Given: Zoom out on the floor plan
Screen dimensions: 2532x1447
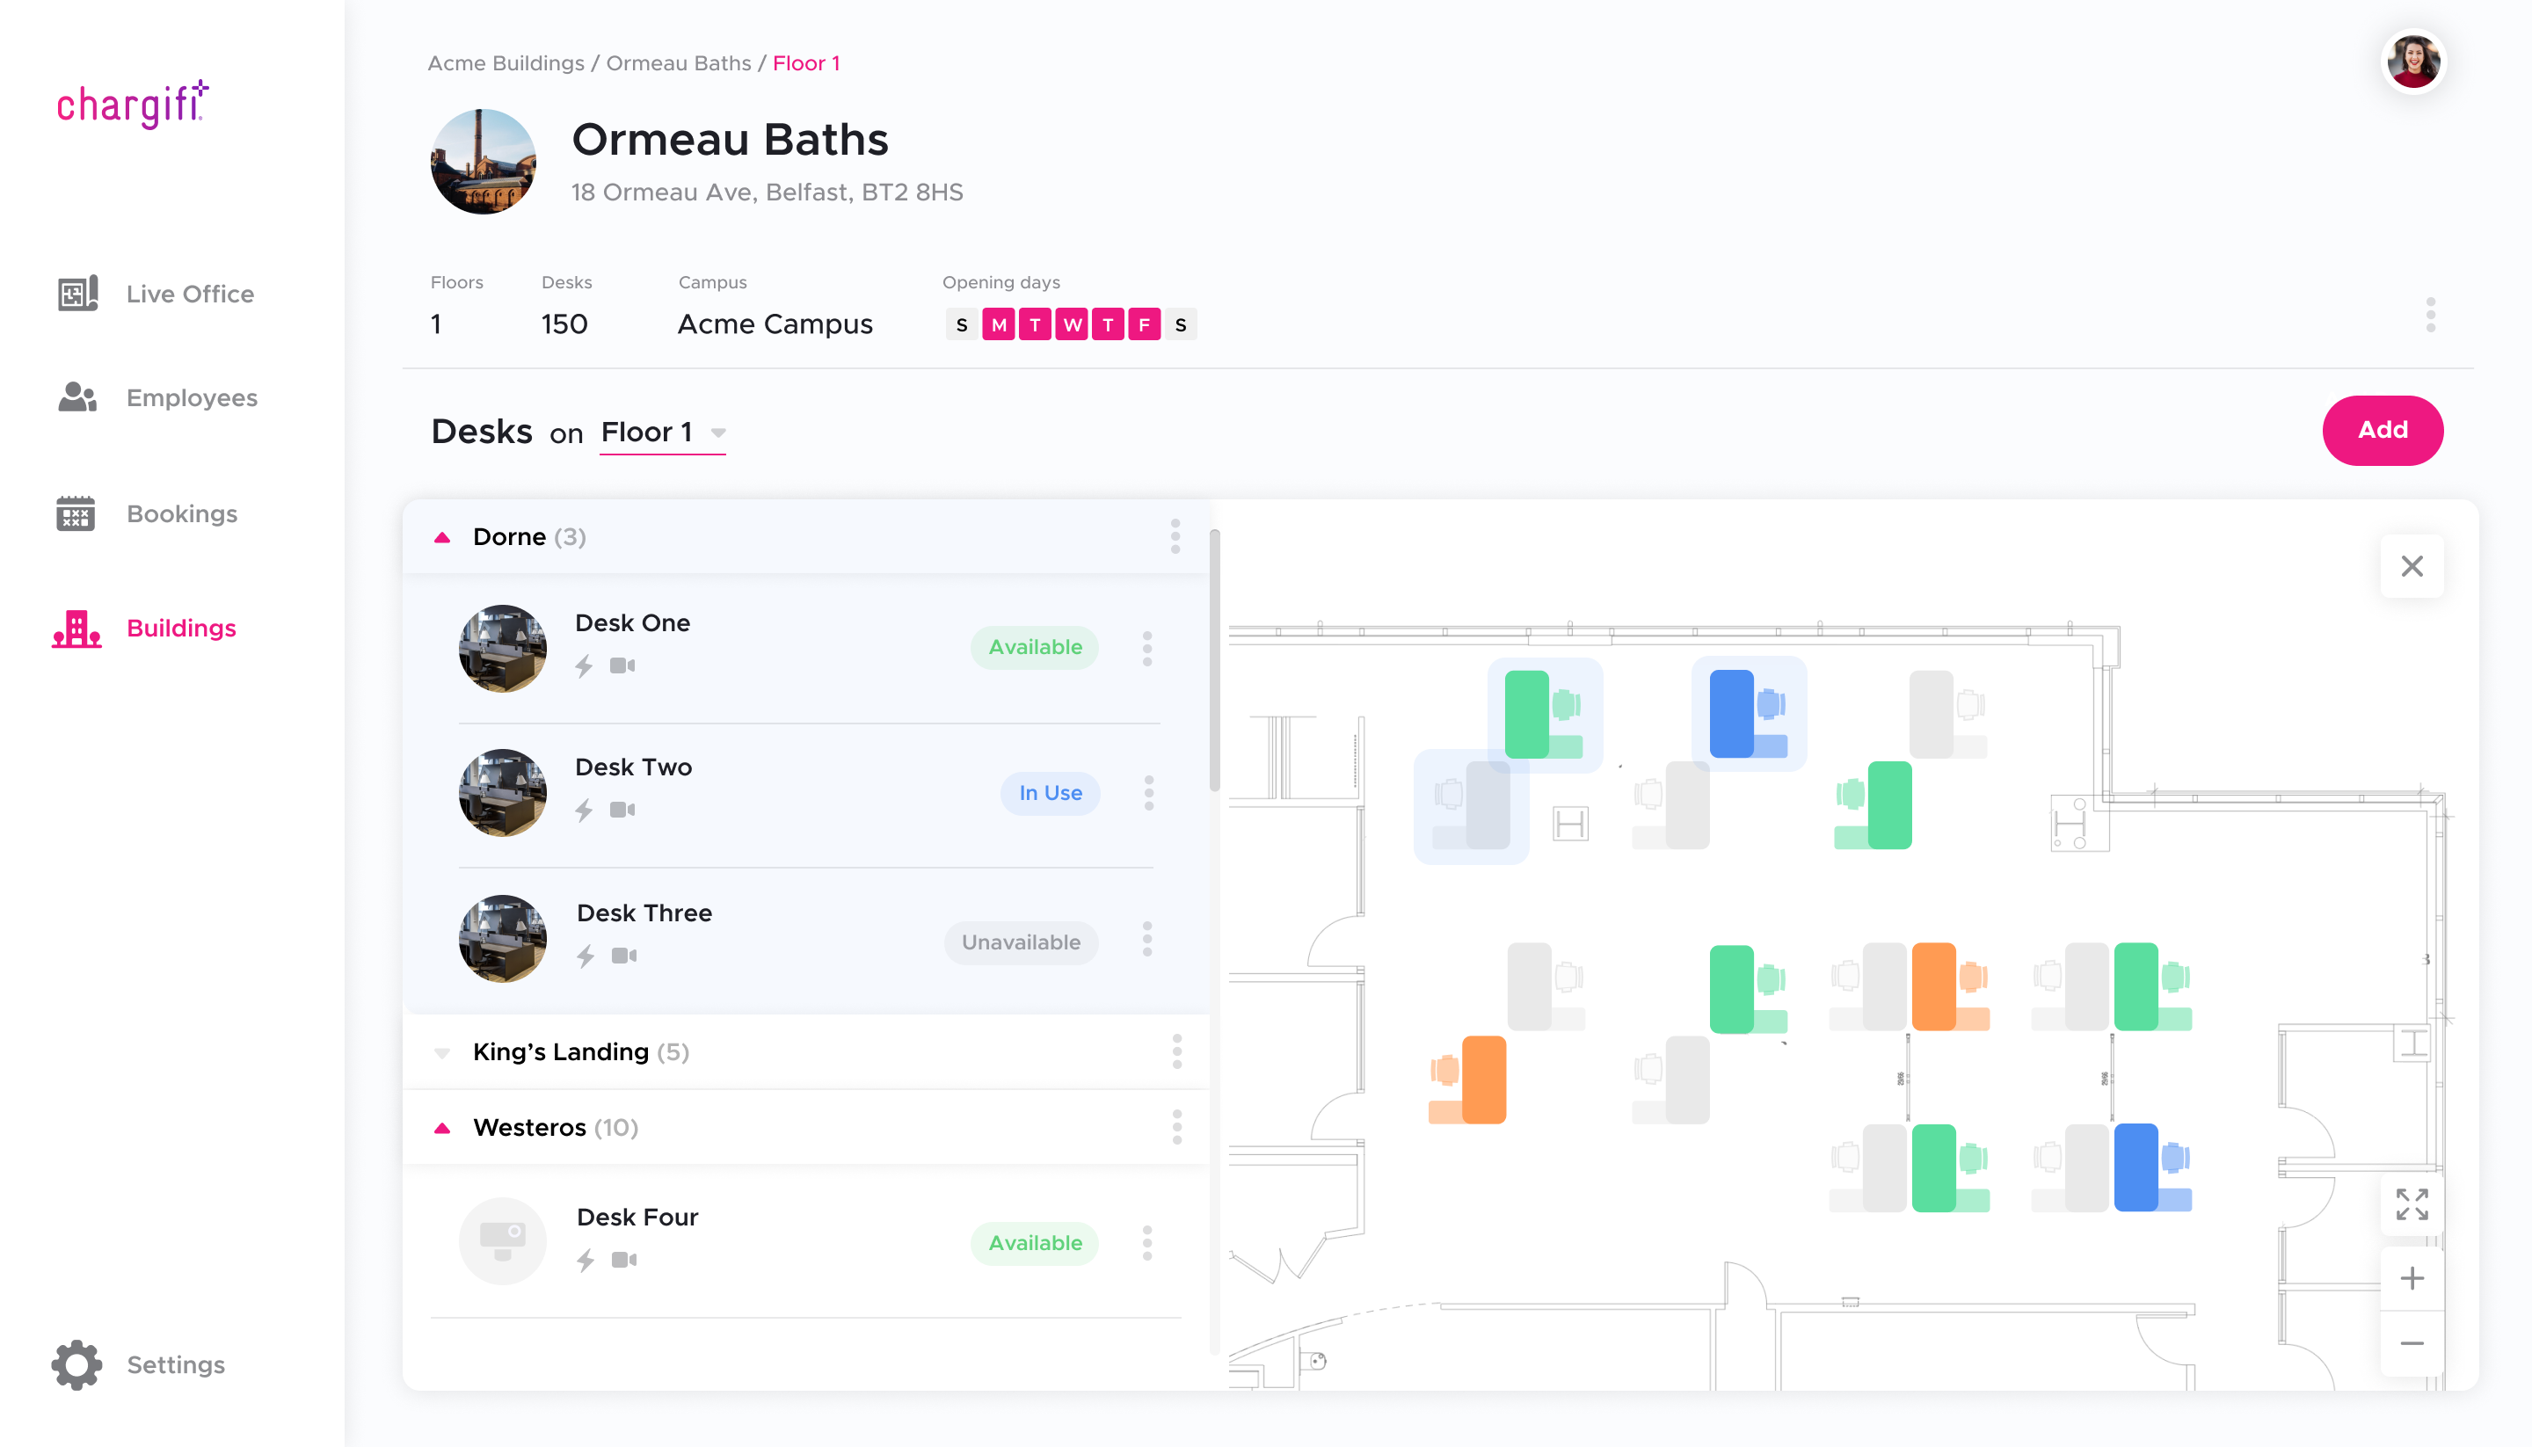Looking at the screenshot, I should [x=2412, y=1343].
